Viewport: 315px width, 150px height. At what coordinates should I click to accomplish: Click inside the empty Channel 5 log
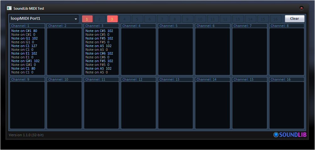point(176,51)
